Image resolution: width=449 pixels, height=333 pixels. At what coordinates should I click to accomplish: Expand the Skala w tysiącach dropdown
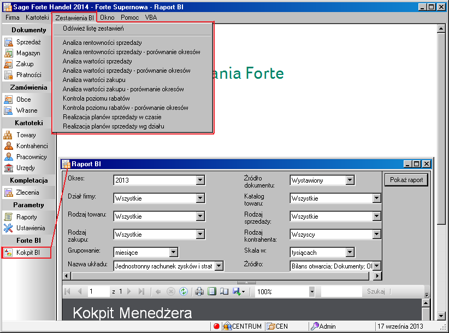350,253
